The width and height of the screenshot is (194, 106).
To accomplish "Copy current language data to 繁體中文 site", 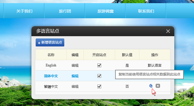I will coord(151,86).
